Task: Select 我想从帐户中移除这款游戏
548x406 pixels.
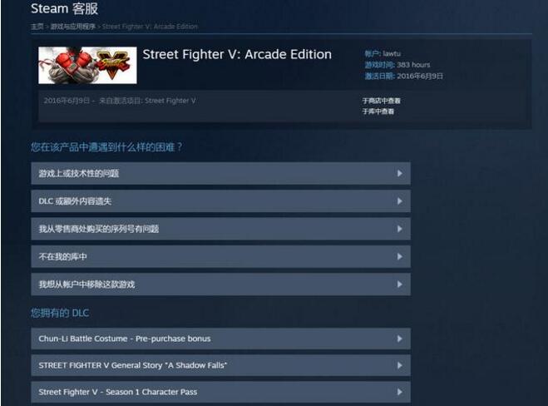Action: tap(220, 285)
